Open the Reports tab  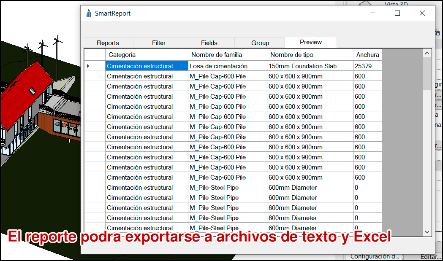coord(108,43)
